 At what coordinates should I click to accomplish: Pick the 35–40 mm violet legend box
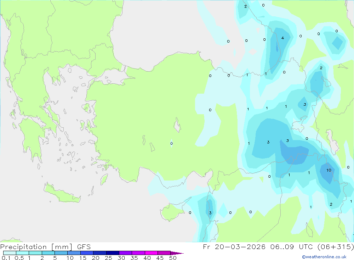(138, 253)
